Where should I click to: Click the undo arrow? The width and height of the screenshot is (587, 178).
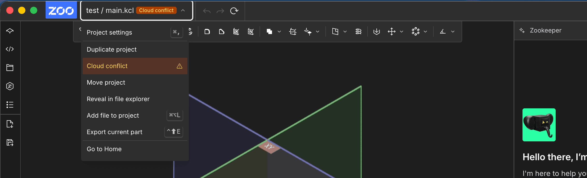[x=207, y=11]
